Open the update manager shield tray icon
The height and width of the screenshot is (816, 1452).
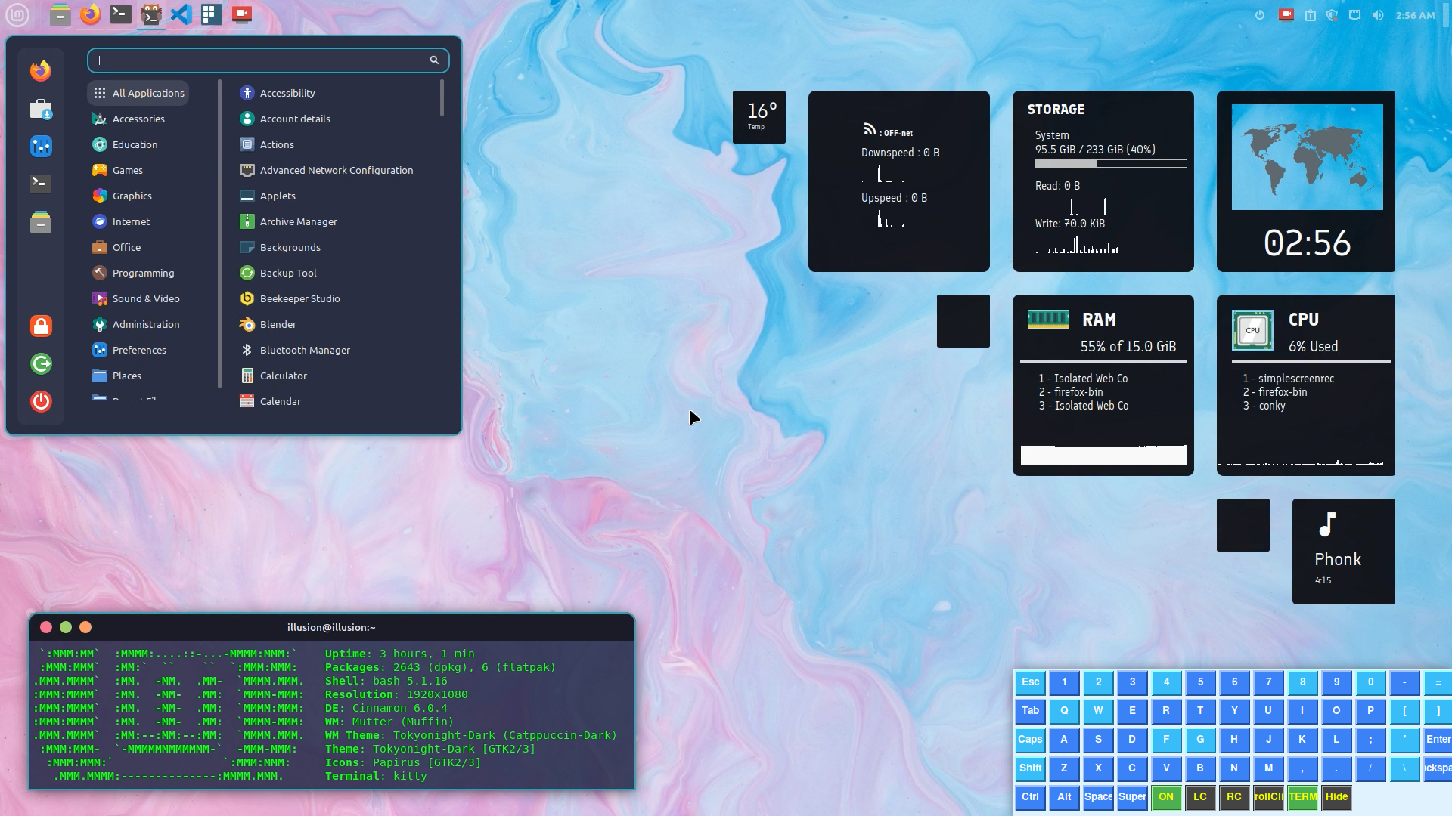1333,15
